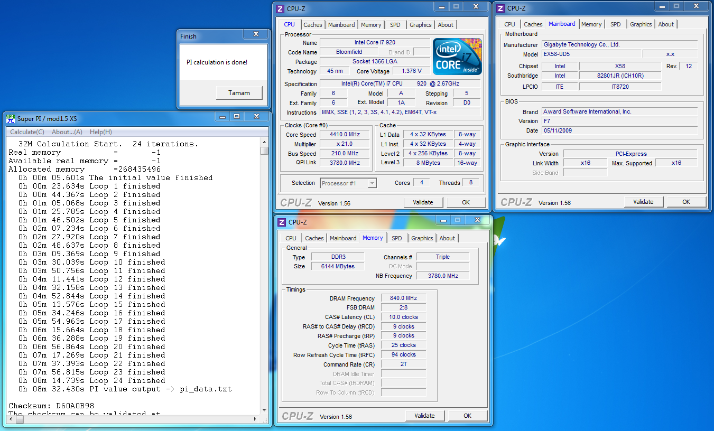This screenshot has height=431, width=714.
Task: Click the Memory size 6144 MBytes field
Action: pos(338,266)
